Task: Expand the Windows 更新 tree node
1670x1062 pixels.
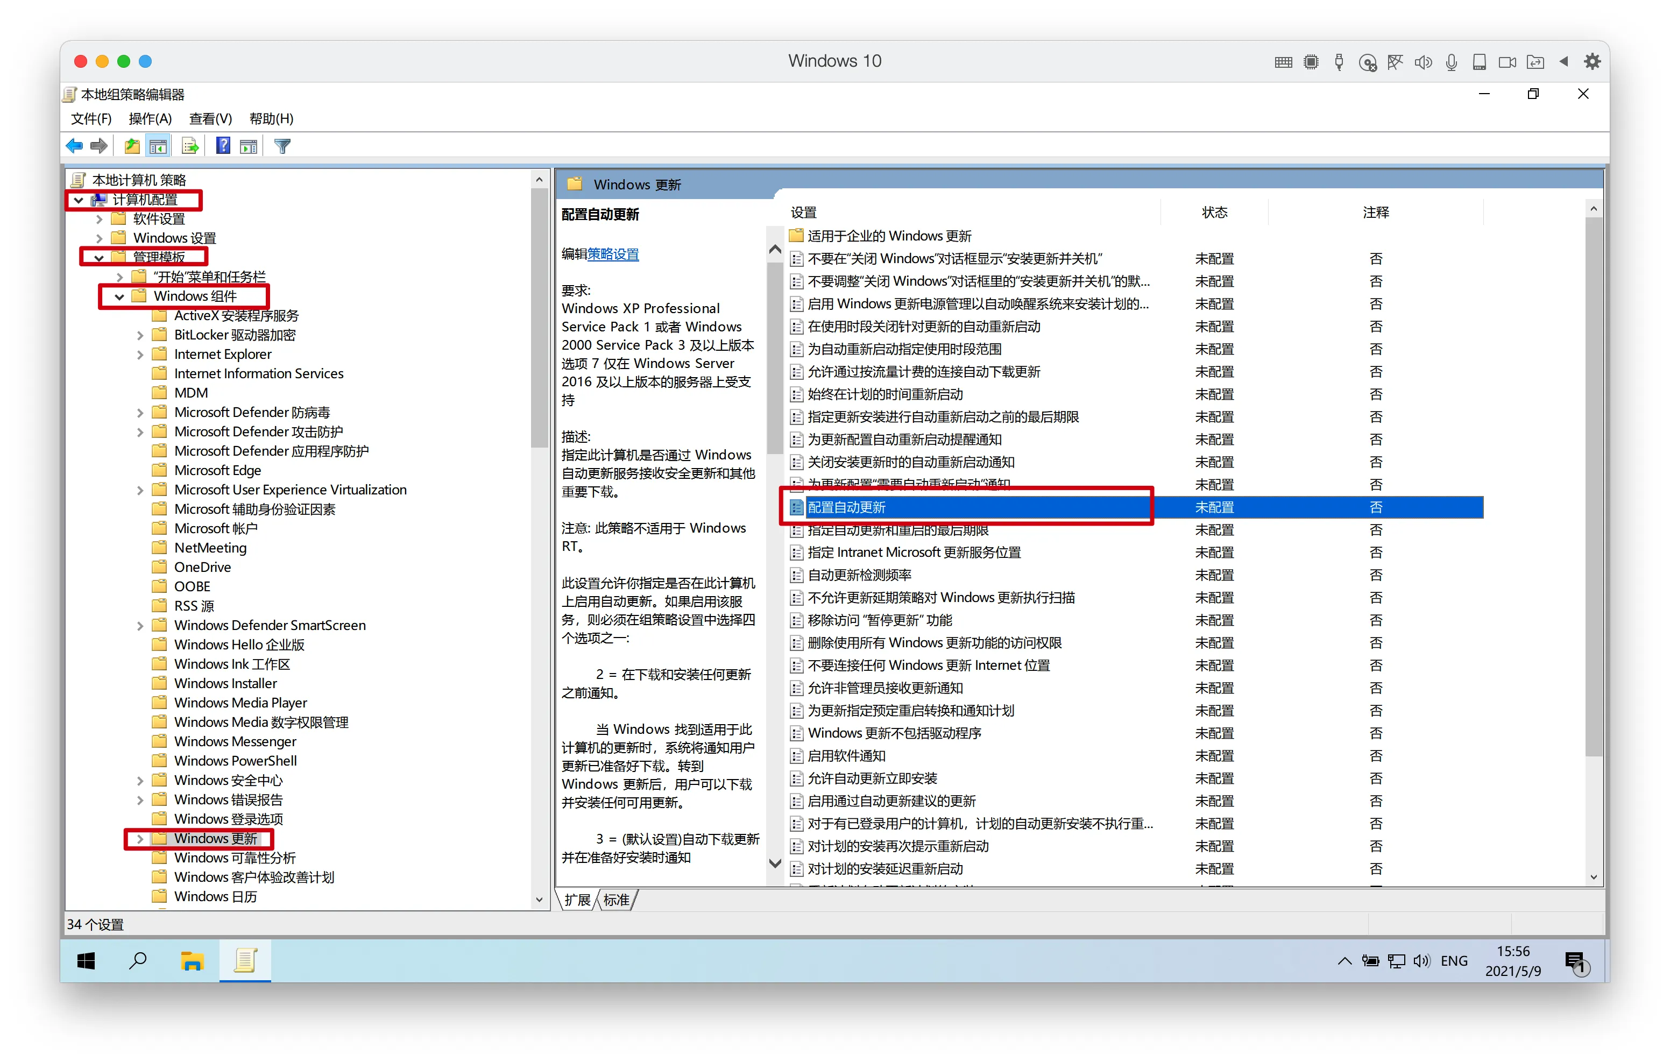Action: (140, 839)
